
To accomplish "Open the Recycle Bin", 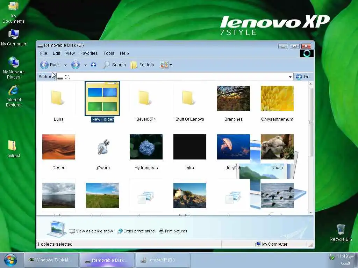I will [341, 233].
